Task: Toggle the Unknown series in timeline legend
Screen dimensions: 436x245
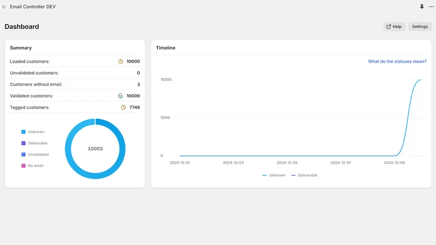Action: [274, 175]
